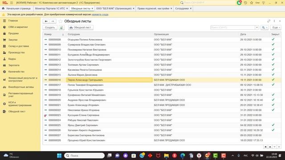285x160 pixels.
Task: Toggle Закрыт checkmark for row 000000025
Action: pos(273,125)
